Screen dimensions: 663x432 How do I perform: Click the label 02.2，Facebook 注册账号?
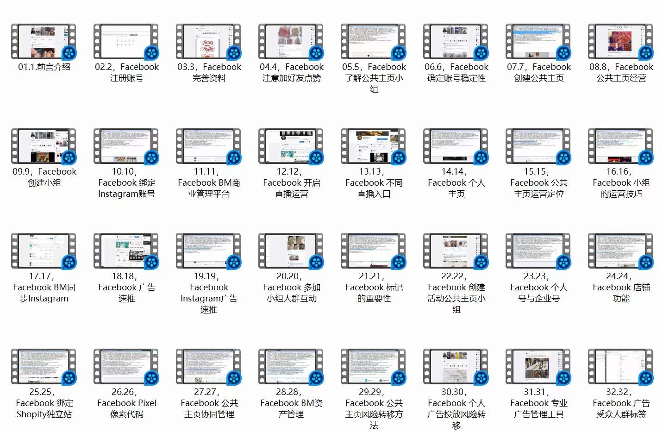(x=126, y=73)
